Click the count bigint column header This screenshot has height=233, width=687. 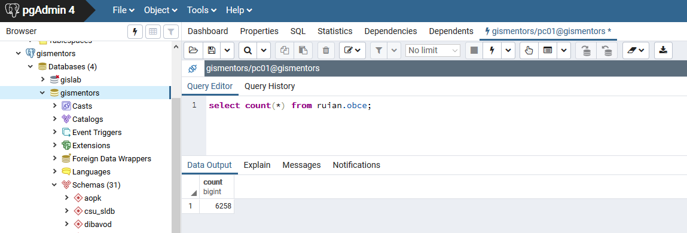[216, 186]
